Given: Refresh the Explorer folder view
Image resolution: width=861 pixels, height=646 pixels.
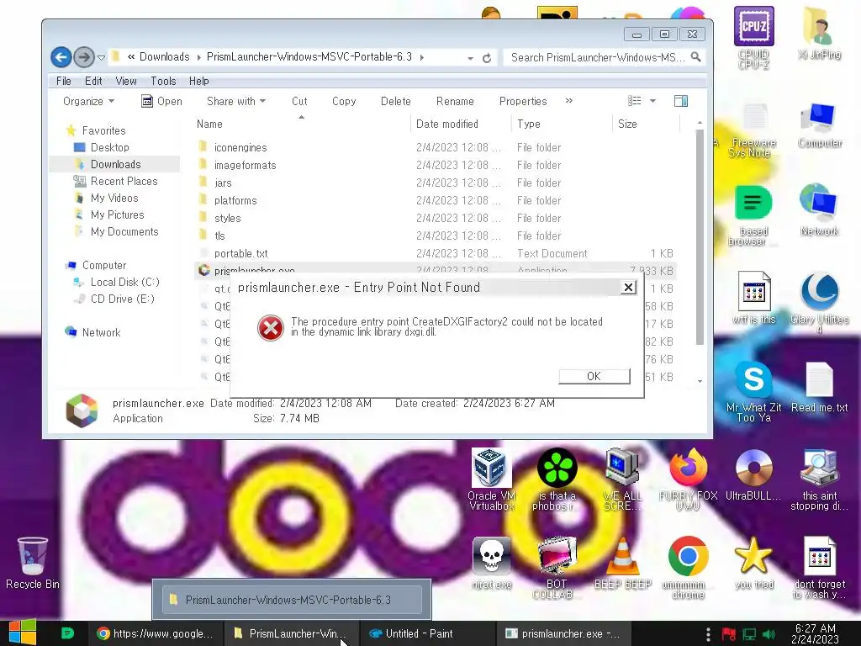Looking at the screenshot, I should point(487,58).
